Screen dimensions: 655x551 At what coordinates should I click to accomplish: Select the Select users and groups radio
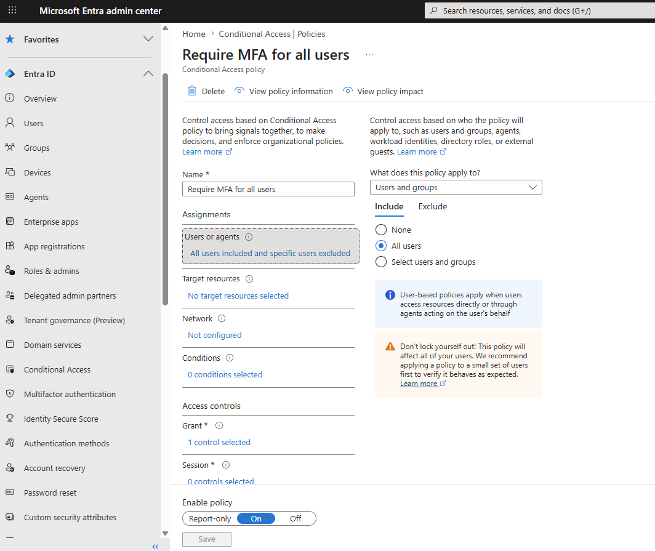[381, 262]
